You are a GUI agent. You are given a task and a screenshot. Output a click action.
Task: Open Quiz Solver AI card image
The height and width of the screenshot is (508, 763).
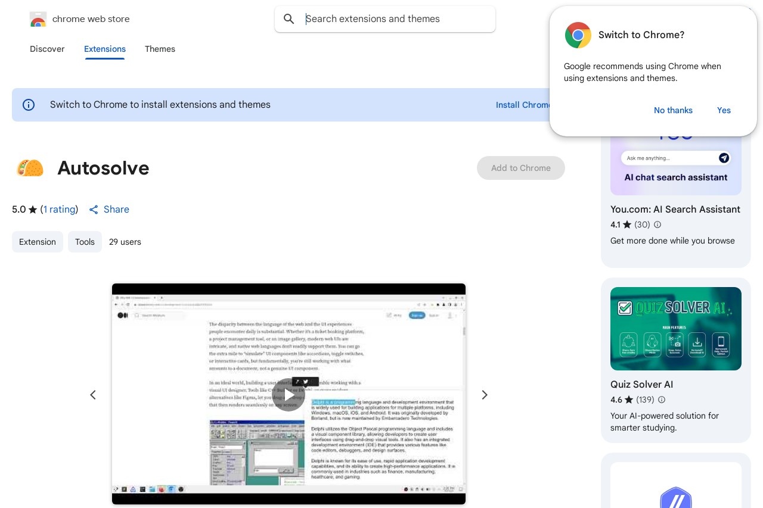pos(676,329)
